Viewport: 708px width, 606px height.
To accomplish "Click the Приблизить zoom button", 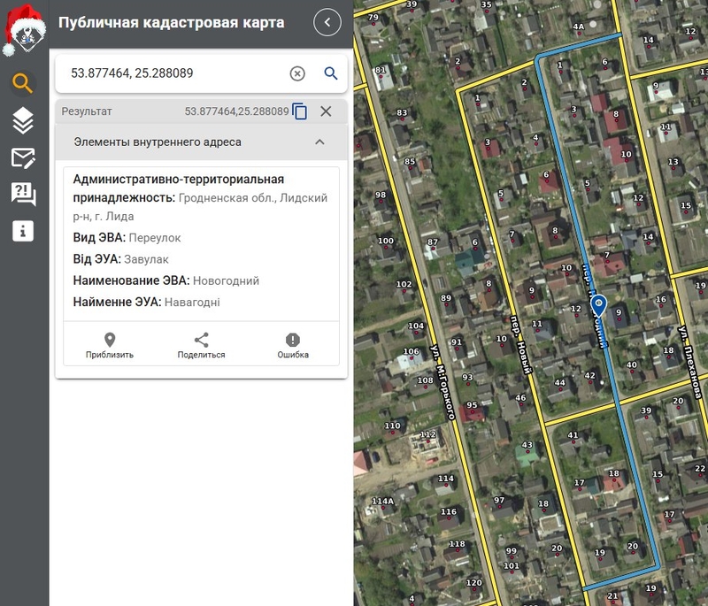I will [110, 346].
